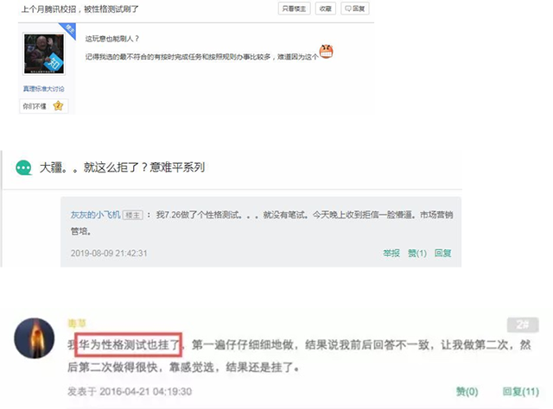This screenshot has height=409, width=553.
Task: Open the flame avatar of second floor
Action: (x=35, y=338)
